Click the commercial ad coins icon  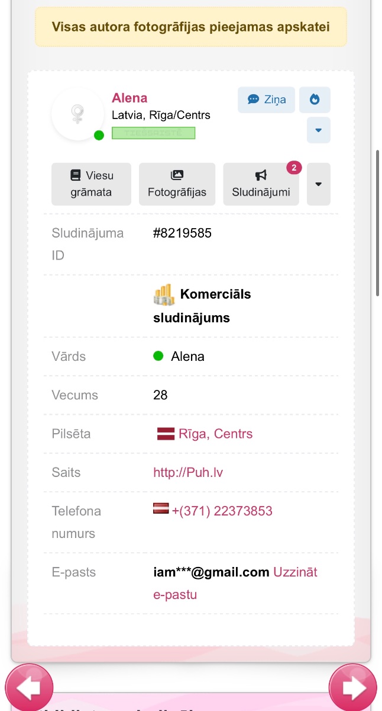(164, 294)
